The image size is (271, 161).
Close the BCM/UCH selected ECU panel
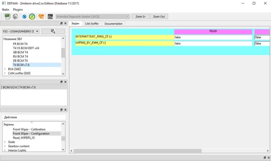click(65, 82)
